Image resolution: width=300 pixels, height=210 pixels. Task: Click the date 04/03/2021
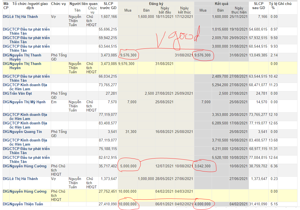click(x=184, y=192)
